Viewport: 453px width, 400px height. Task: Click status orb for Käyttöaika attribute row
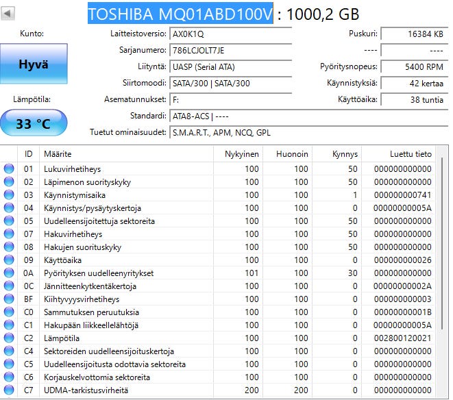9,260
